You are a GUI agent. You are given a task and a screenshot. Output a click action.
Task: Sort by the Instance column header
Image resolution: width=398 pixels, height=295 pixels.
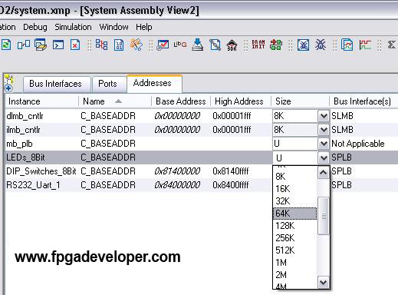[41, 101]
